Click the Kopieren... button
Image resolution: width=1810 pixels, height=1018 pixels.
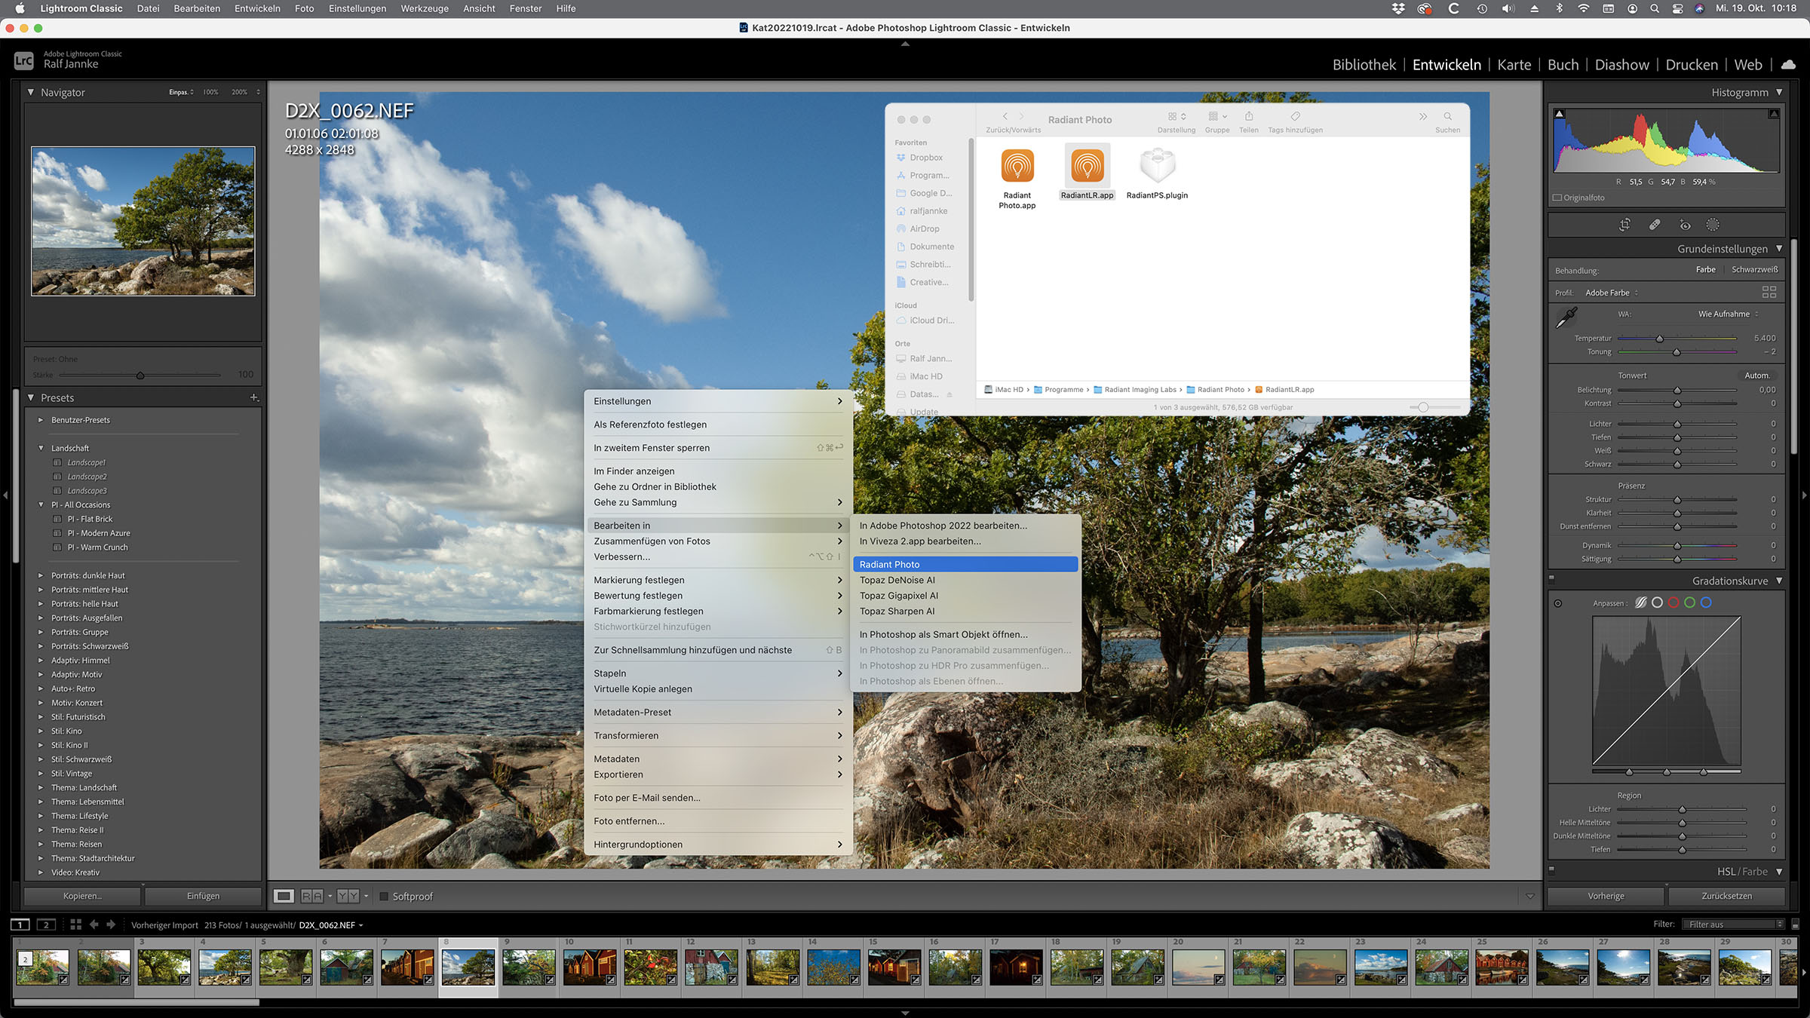tap(82, 896)
